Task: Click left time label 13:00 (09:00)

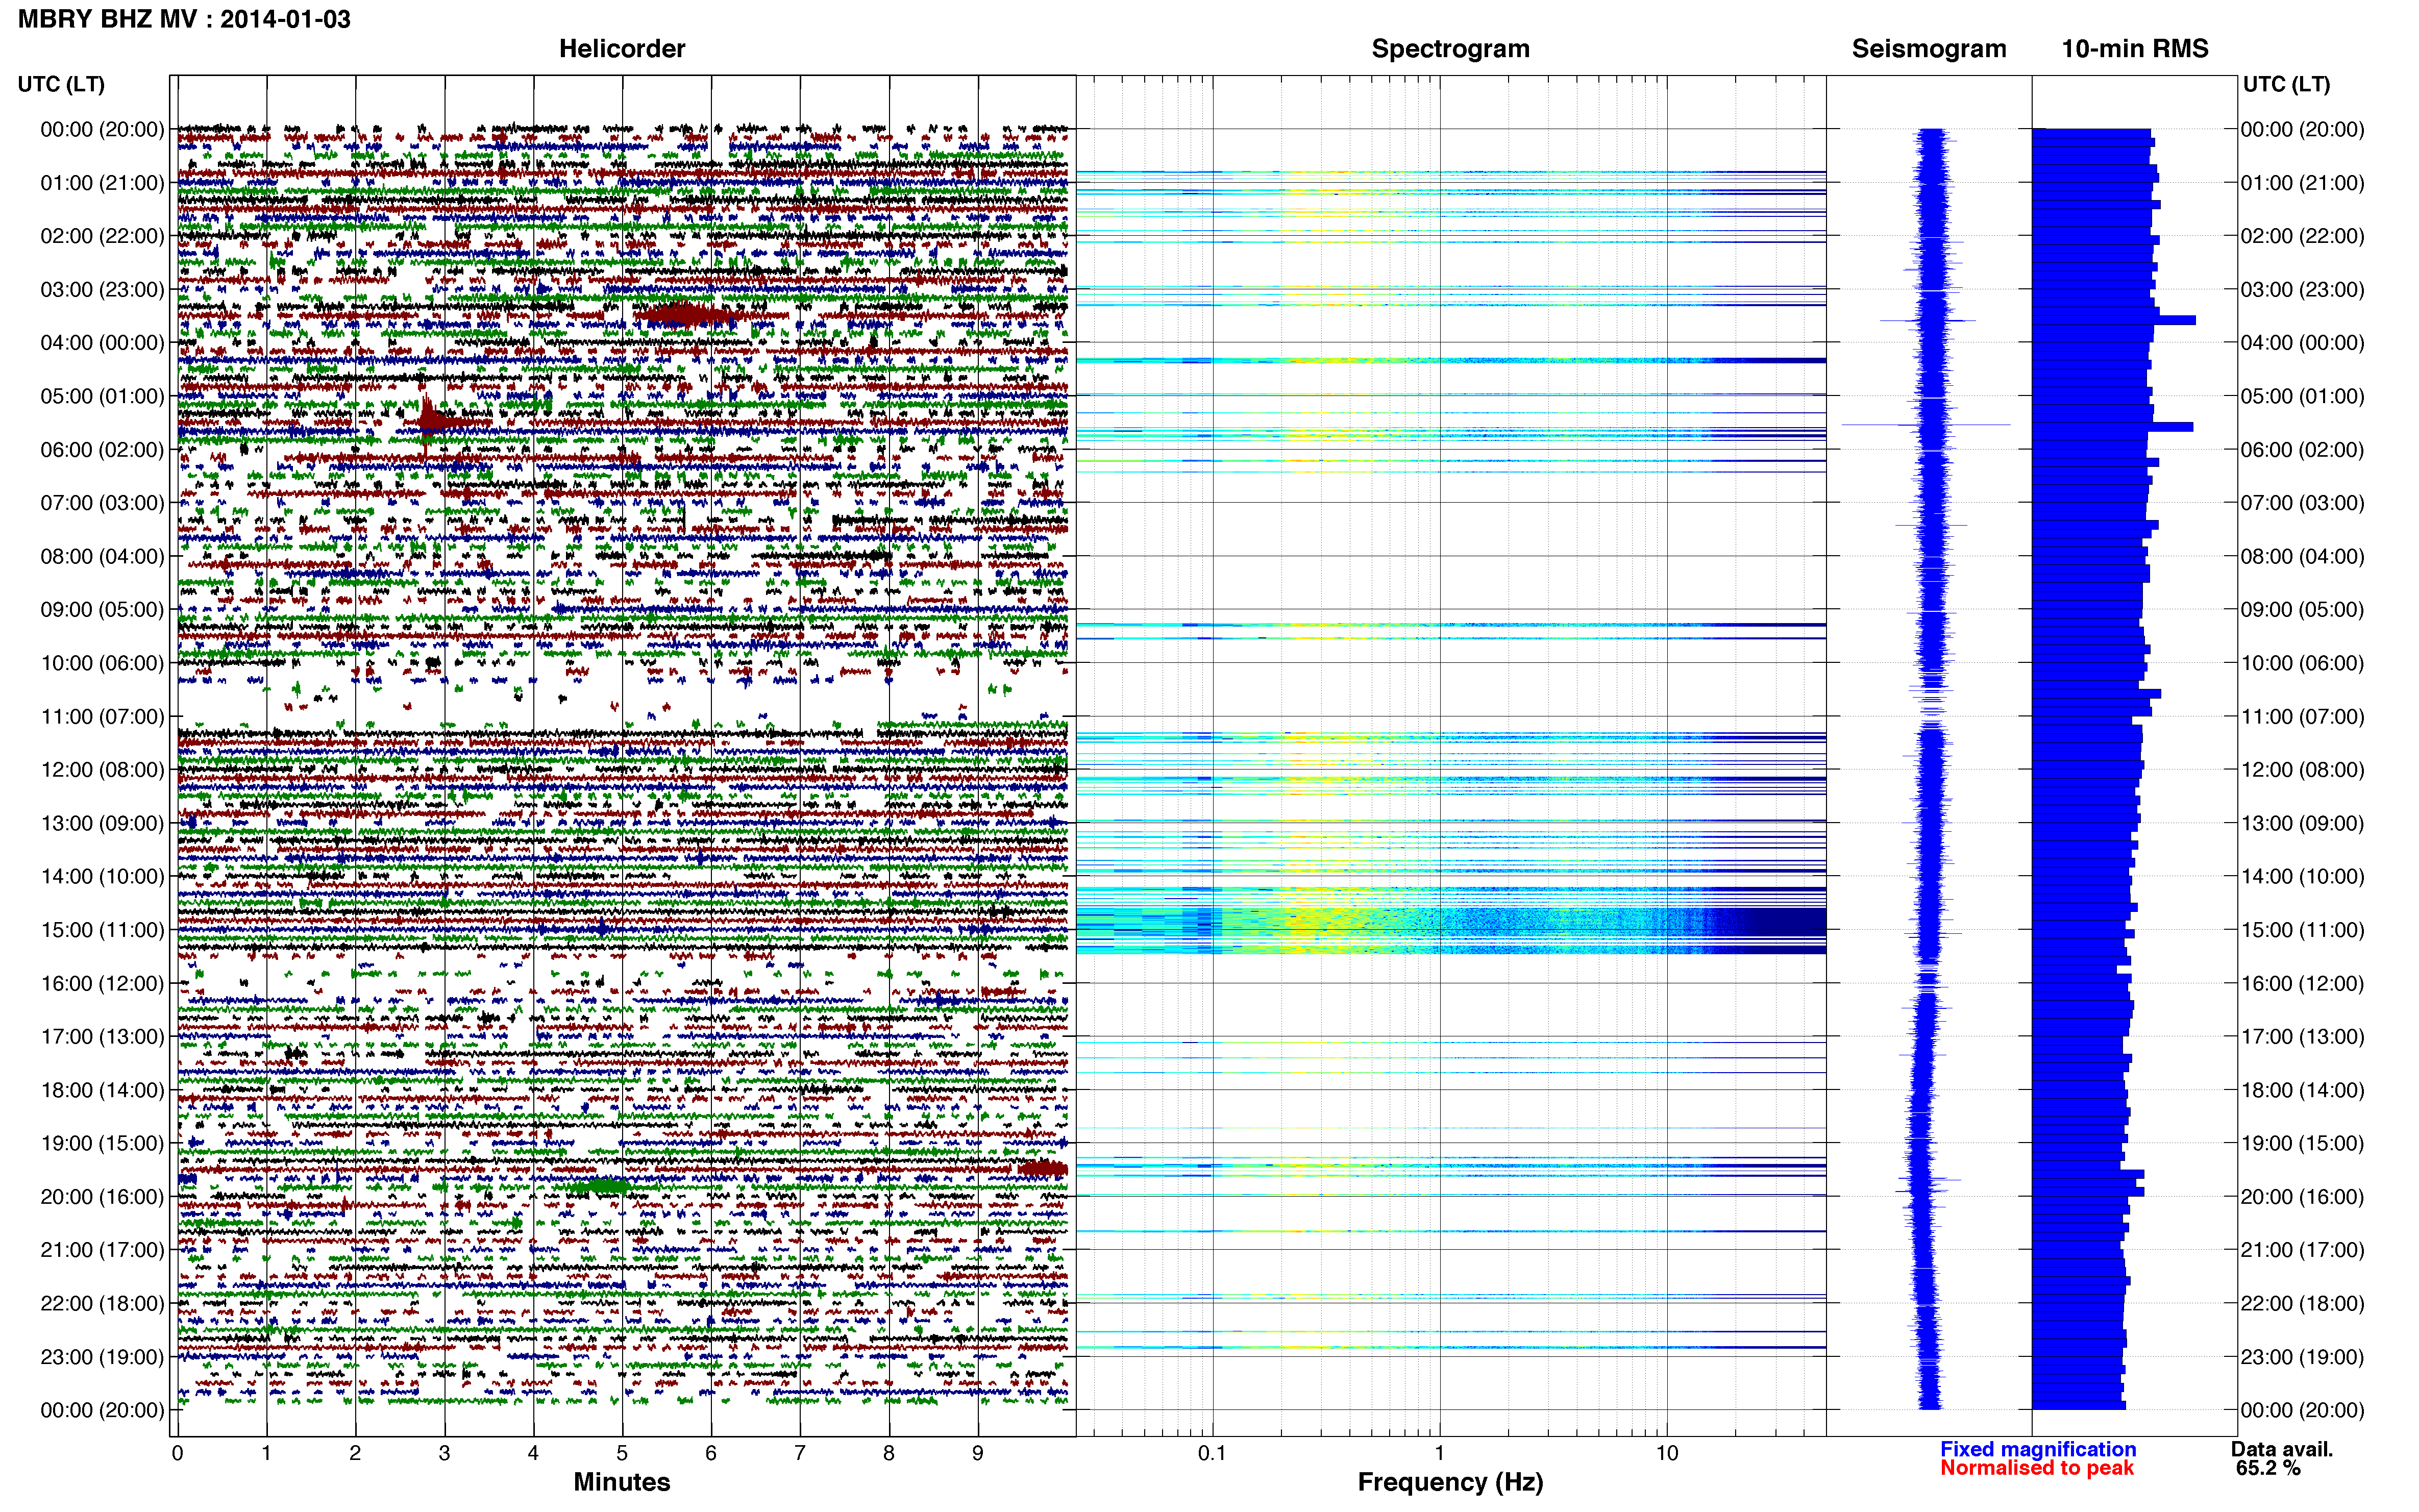Action: 102,823
